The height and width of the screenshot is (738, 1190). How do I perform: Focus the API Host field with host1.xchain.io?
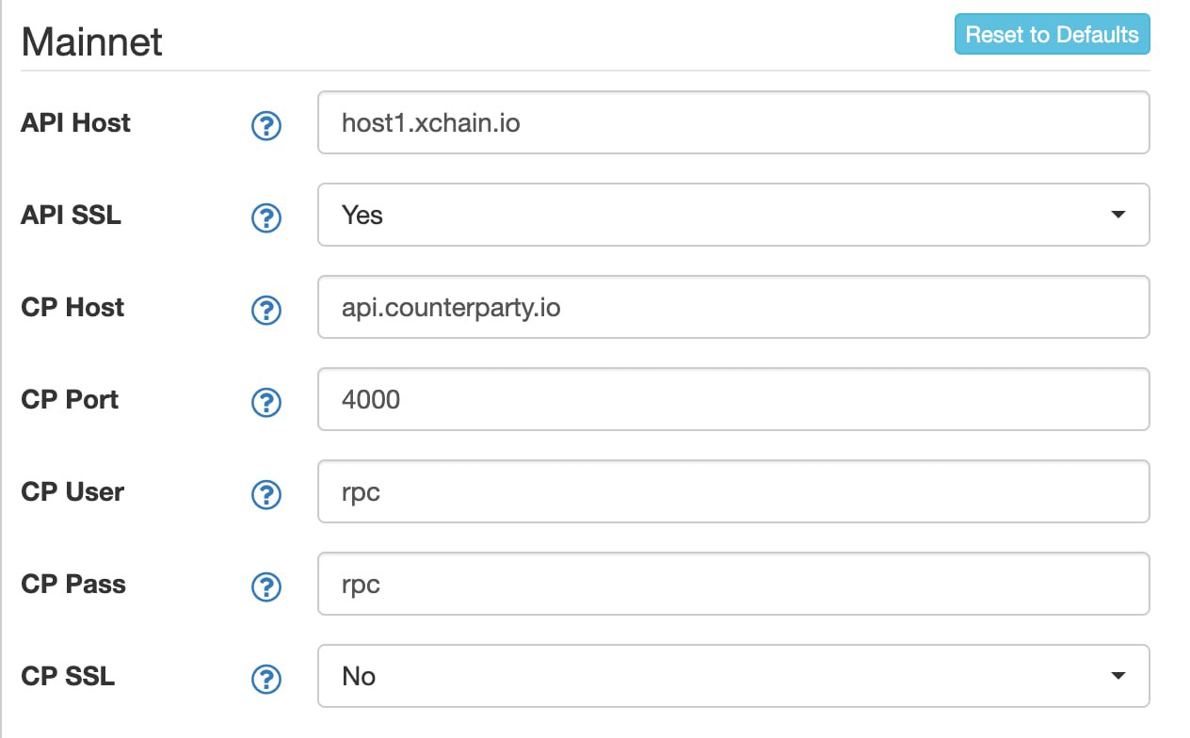tap(733, 122)
